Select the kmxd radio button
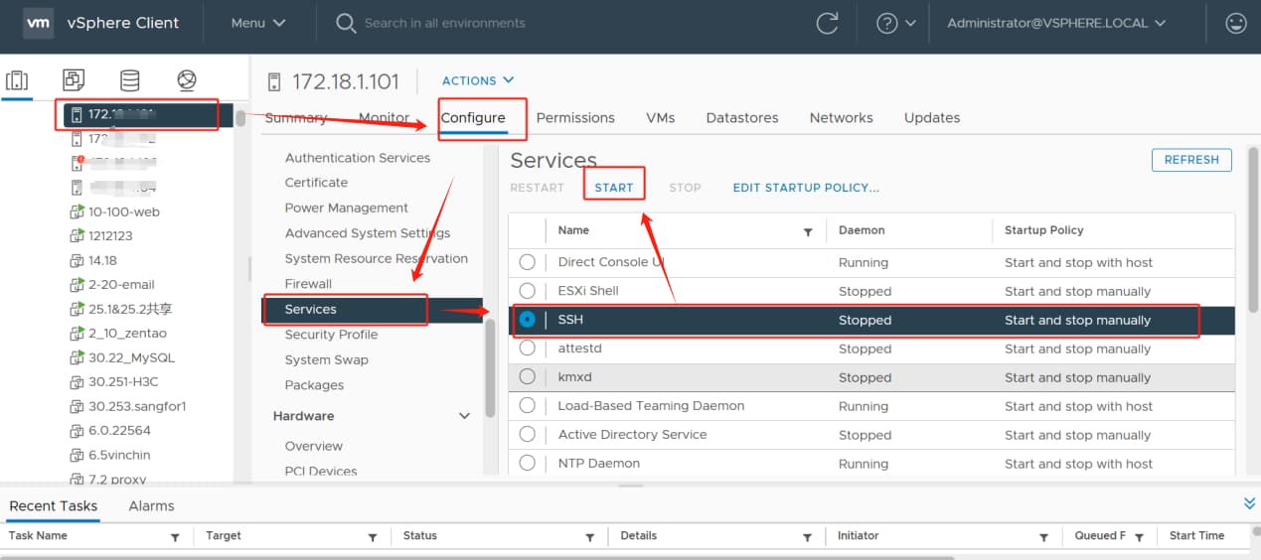 (527, 377)
